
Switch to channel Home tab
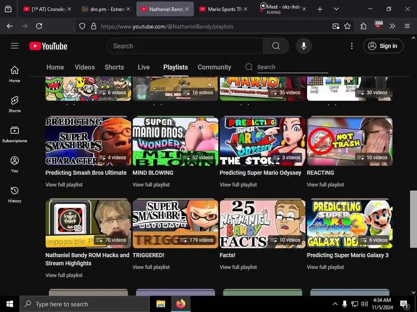coord(55,67)
